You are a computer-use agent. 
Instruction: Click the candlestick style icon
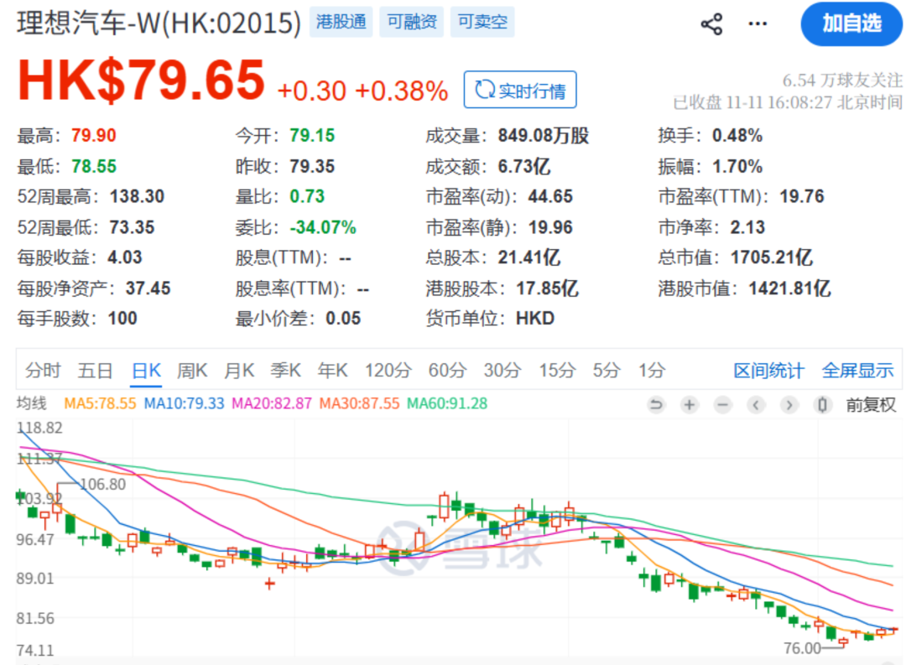[x=823, y=405]
